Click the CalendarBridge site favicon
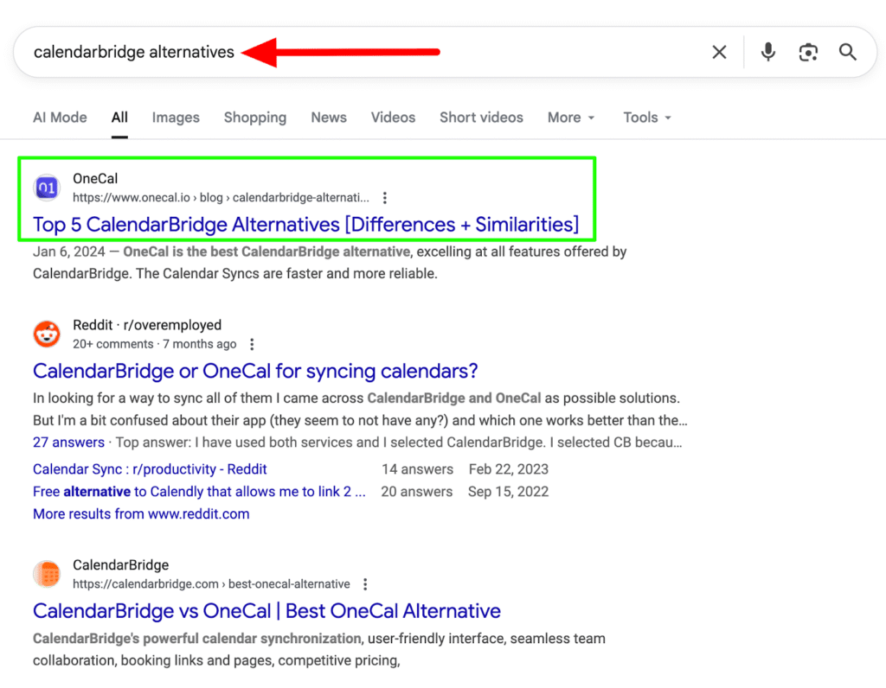Screen dimensions: 886x688 click(x=47, y=574)
